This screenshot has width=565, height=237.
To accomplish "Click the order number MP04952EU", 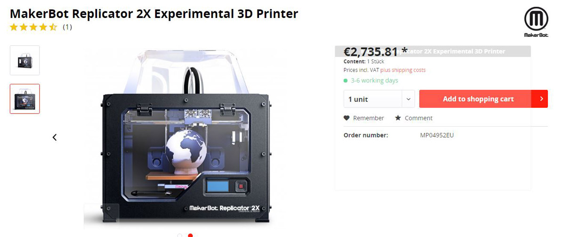I will (x=437, y=135).
